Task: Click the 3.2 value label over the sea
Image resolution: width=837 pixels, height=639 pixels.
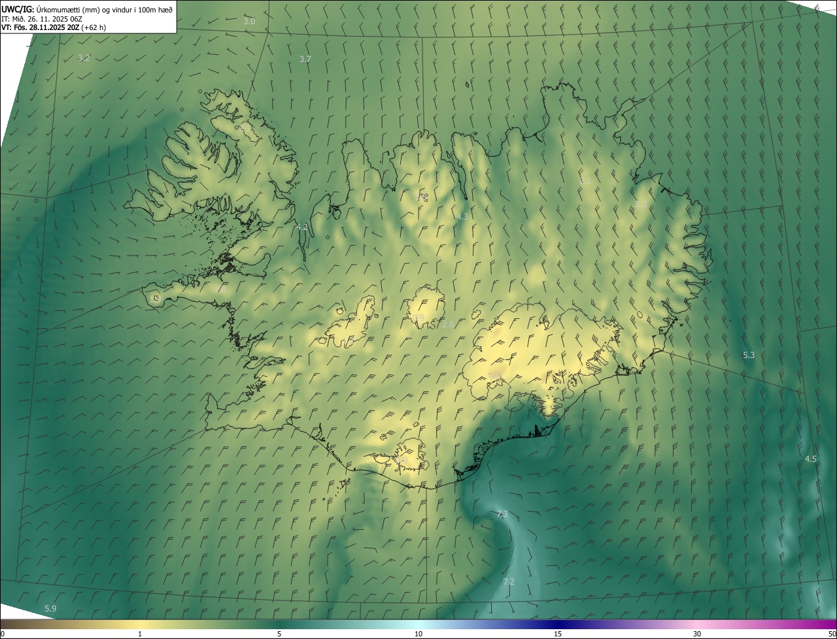Action: click(84, 58)
